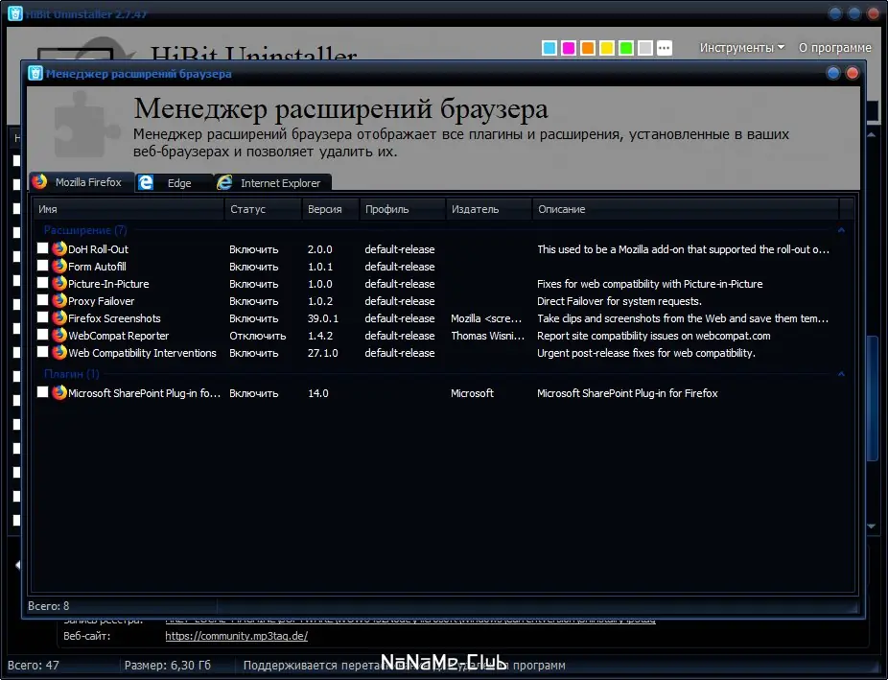The height and width of the screenshot is (680, 888).
Task: Click Firefox icon beside Picture-In-Picture
Action: [x=59, y=283]
